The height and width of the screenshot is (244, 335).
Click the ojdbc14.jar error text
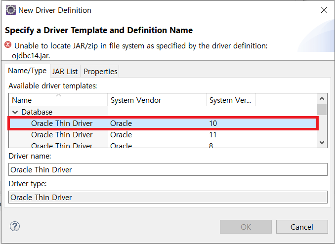point(31,56)
